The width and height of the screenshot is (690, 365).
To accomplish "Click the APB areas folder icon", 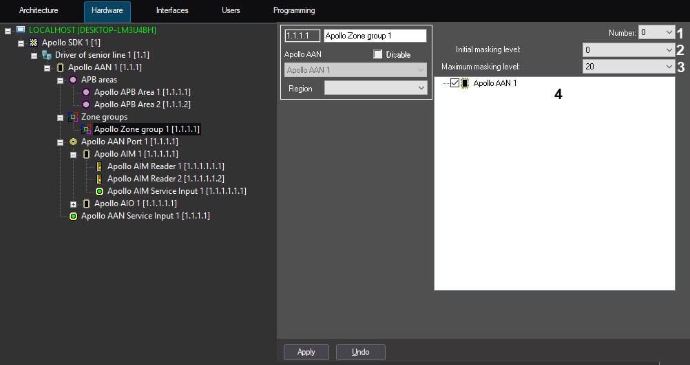I will [x=73, y=80].
